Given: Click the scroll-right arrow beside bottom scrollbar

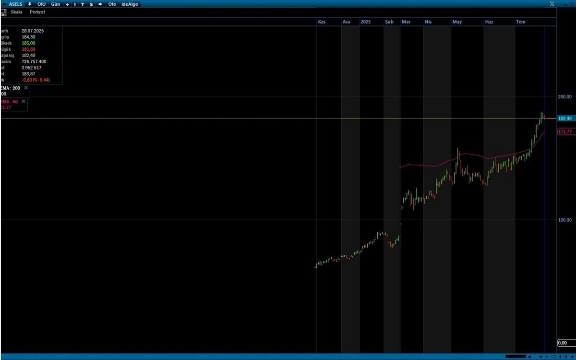Looking at the screenshot, I should [x=529, y=357].
